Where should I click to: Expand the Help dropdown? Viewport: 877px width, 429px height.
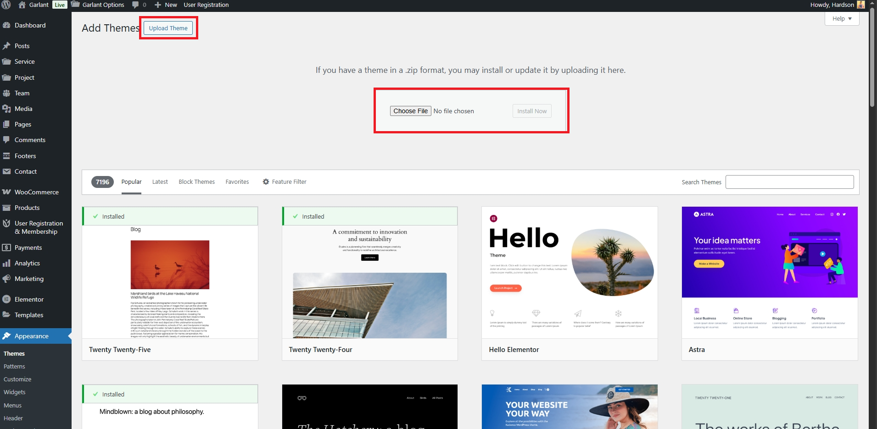click(x=842, y=19)
